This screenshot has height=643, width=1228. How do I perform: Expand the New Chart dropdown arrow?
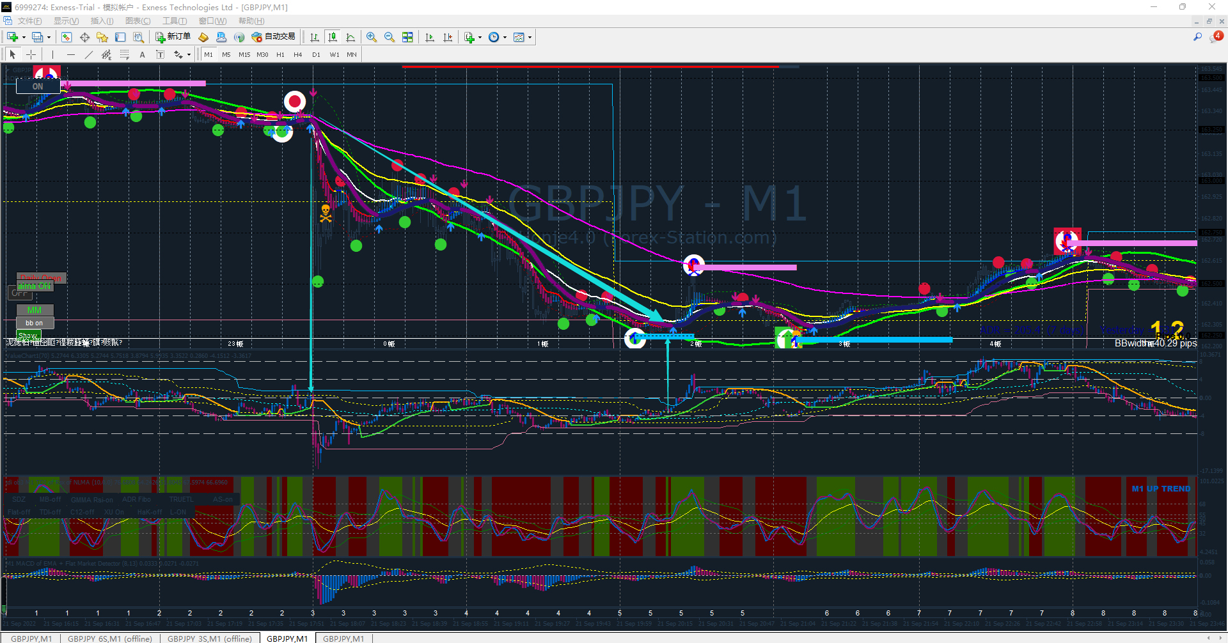[24, 37]
